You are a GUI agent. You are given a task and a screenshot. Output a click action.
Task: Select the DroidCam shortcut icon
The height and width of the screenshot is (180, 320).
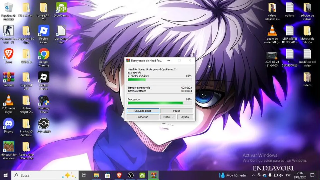[61, 10]
